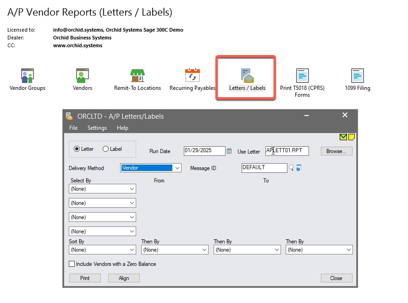Open the Vendors icon
The image size is (408, 303).
[x=83, y=76]
